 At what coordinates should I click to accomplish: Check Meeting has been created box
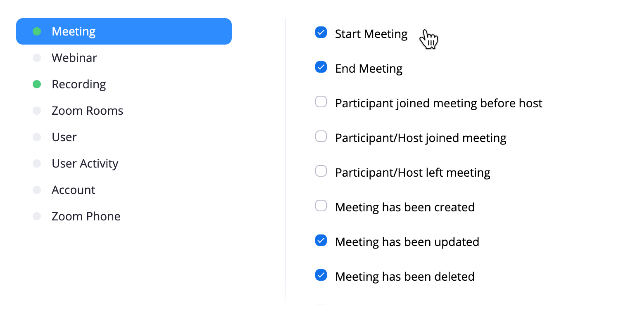pos(321,206)
